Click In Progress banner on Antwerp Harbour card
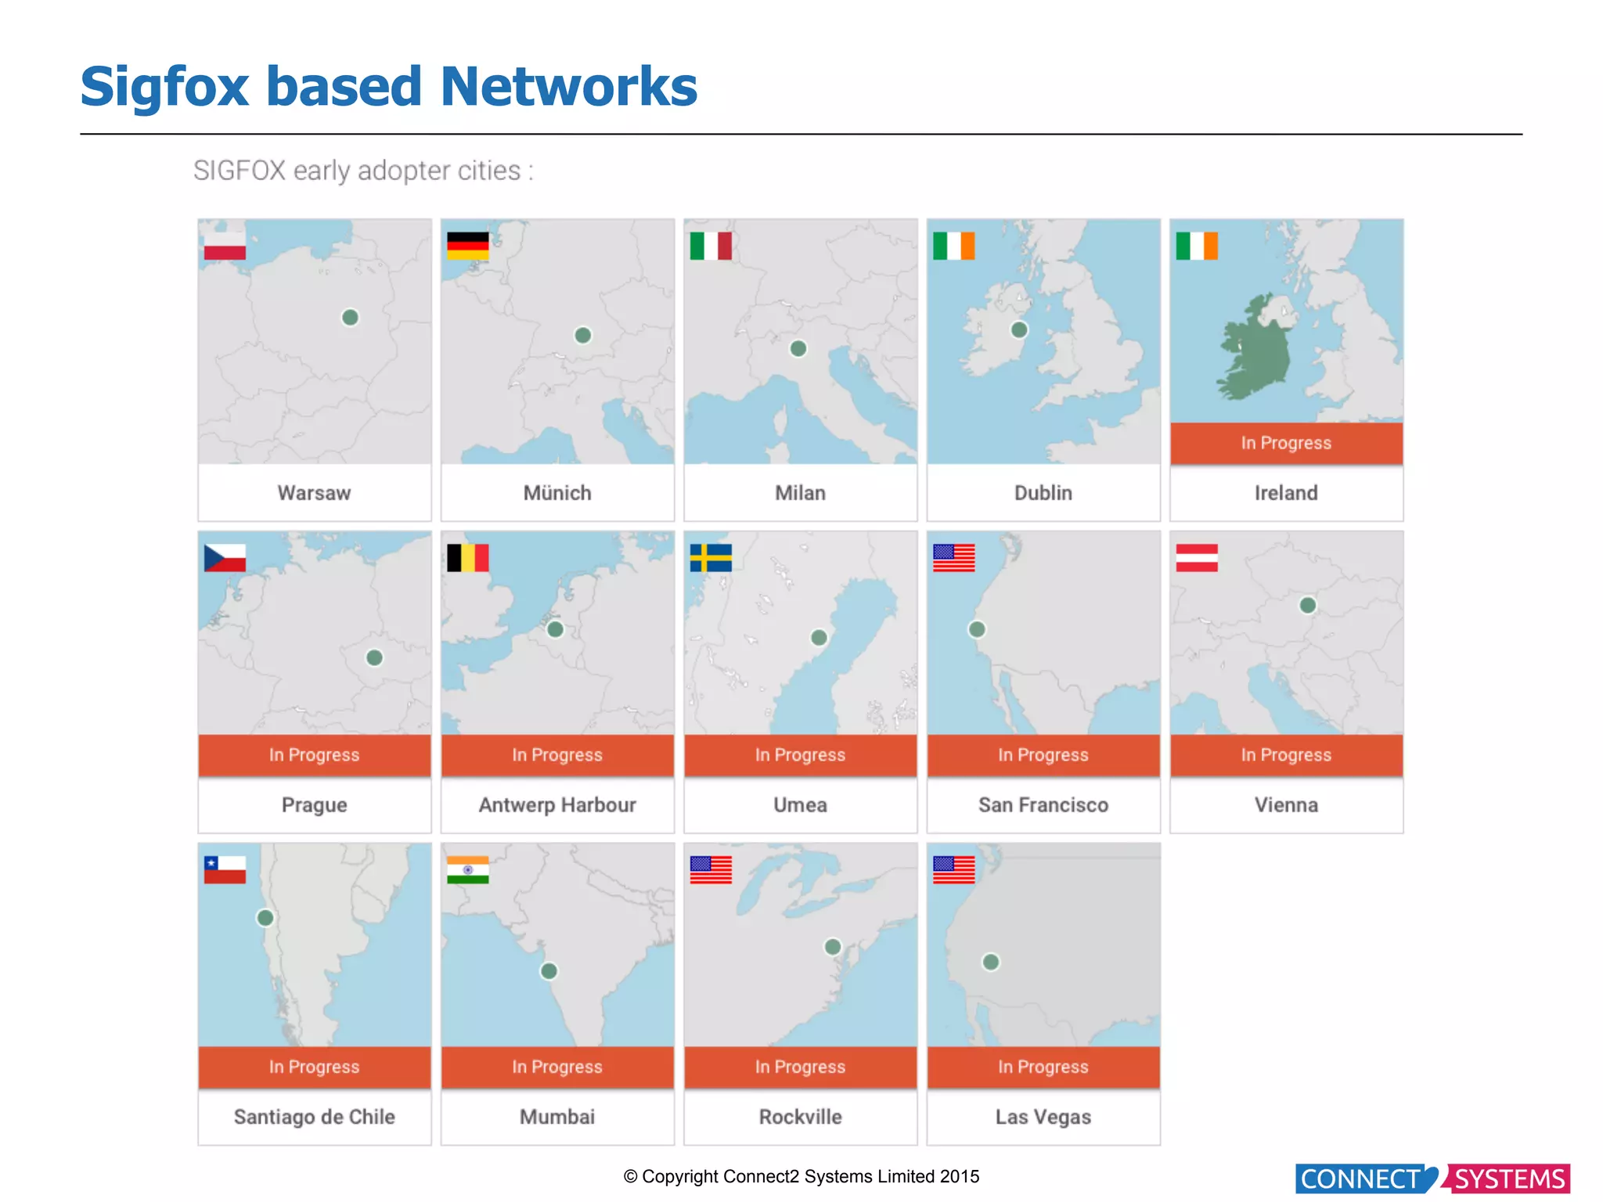Viewport: 1603px width, 1202px height. [557, 755]
